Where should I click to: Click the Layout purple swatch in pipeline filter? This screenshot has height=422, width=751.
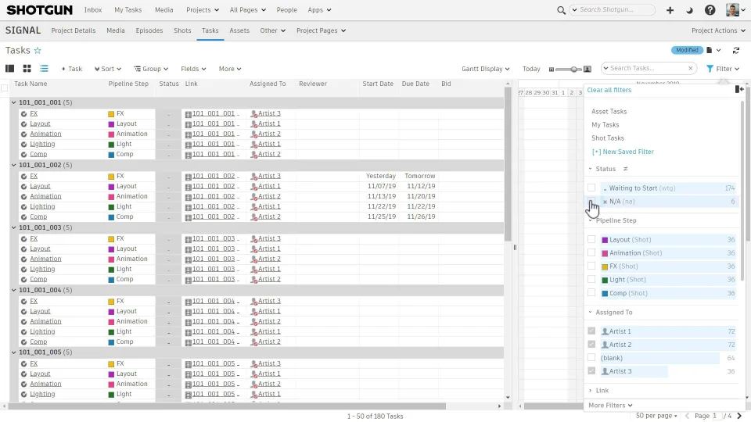(x=605, y=240)
